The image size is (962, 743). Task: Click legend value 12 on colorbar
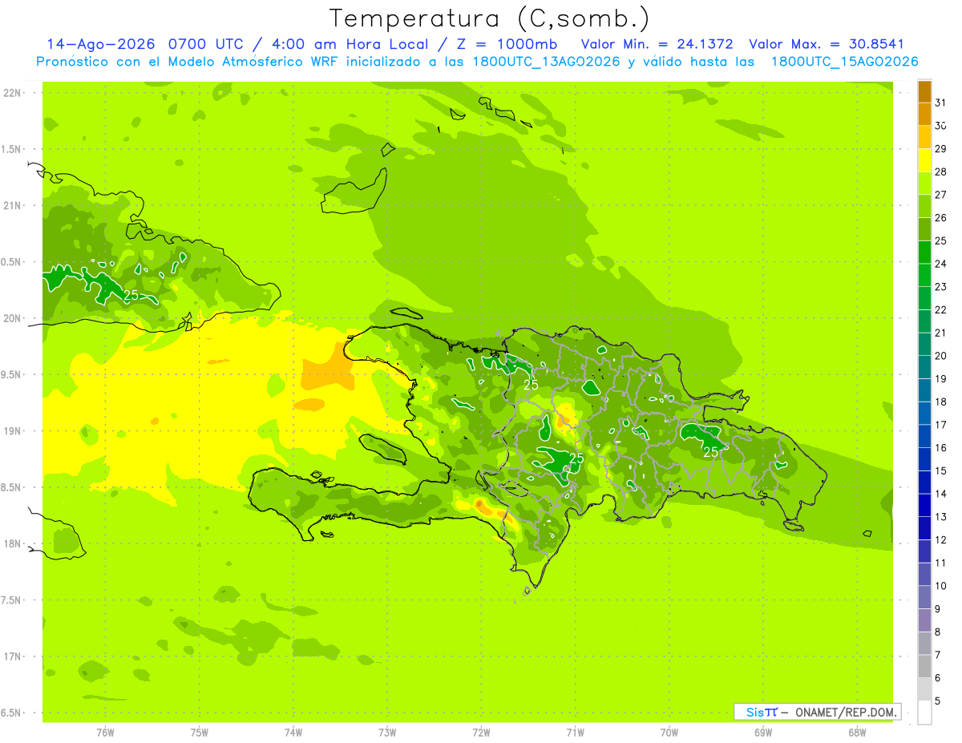coord(940,540)
